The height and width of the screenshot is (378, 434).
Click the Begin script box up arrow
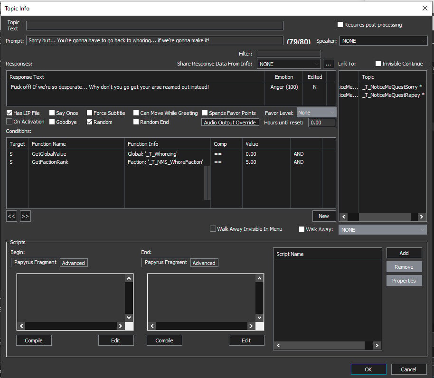129,278
